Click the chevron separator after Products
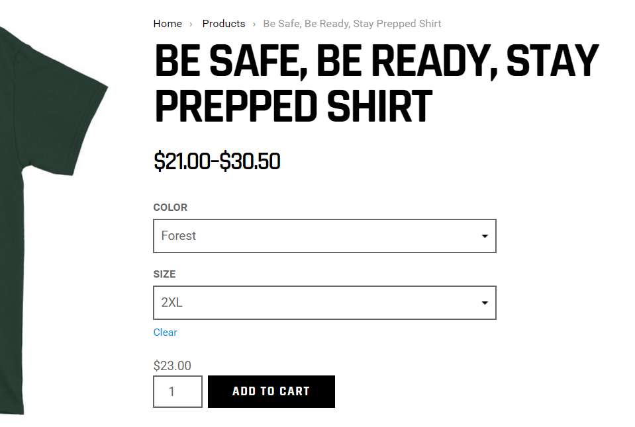This screenshot has width=635, height=427. pyautogui.click(x=254, y=24)
